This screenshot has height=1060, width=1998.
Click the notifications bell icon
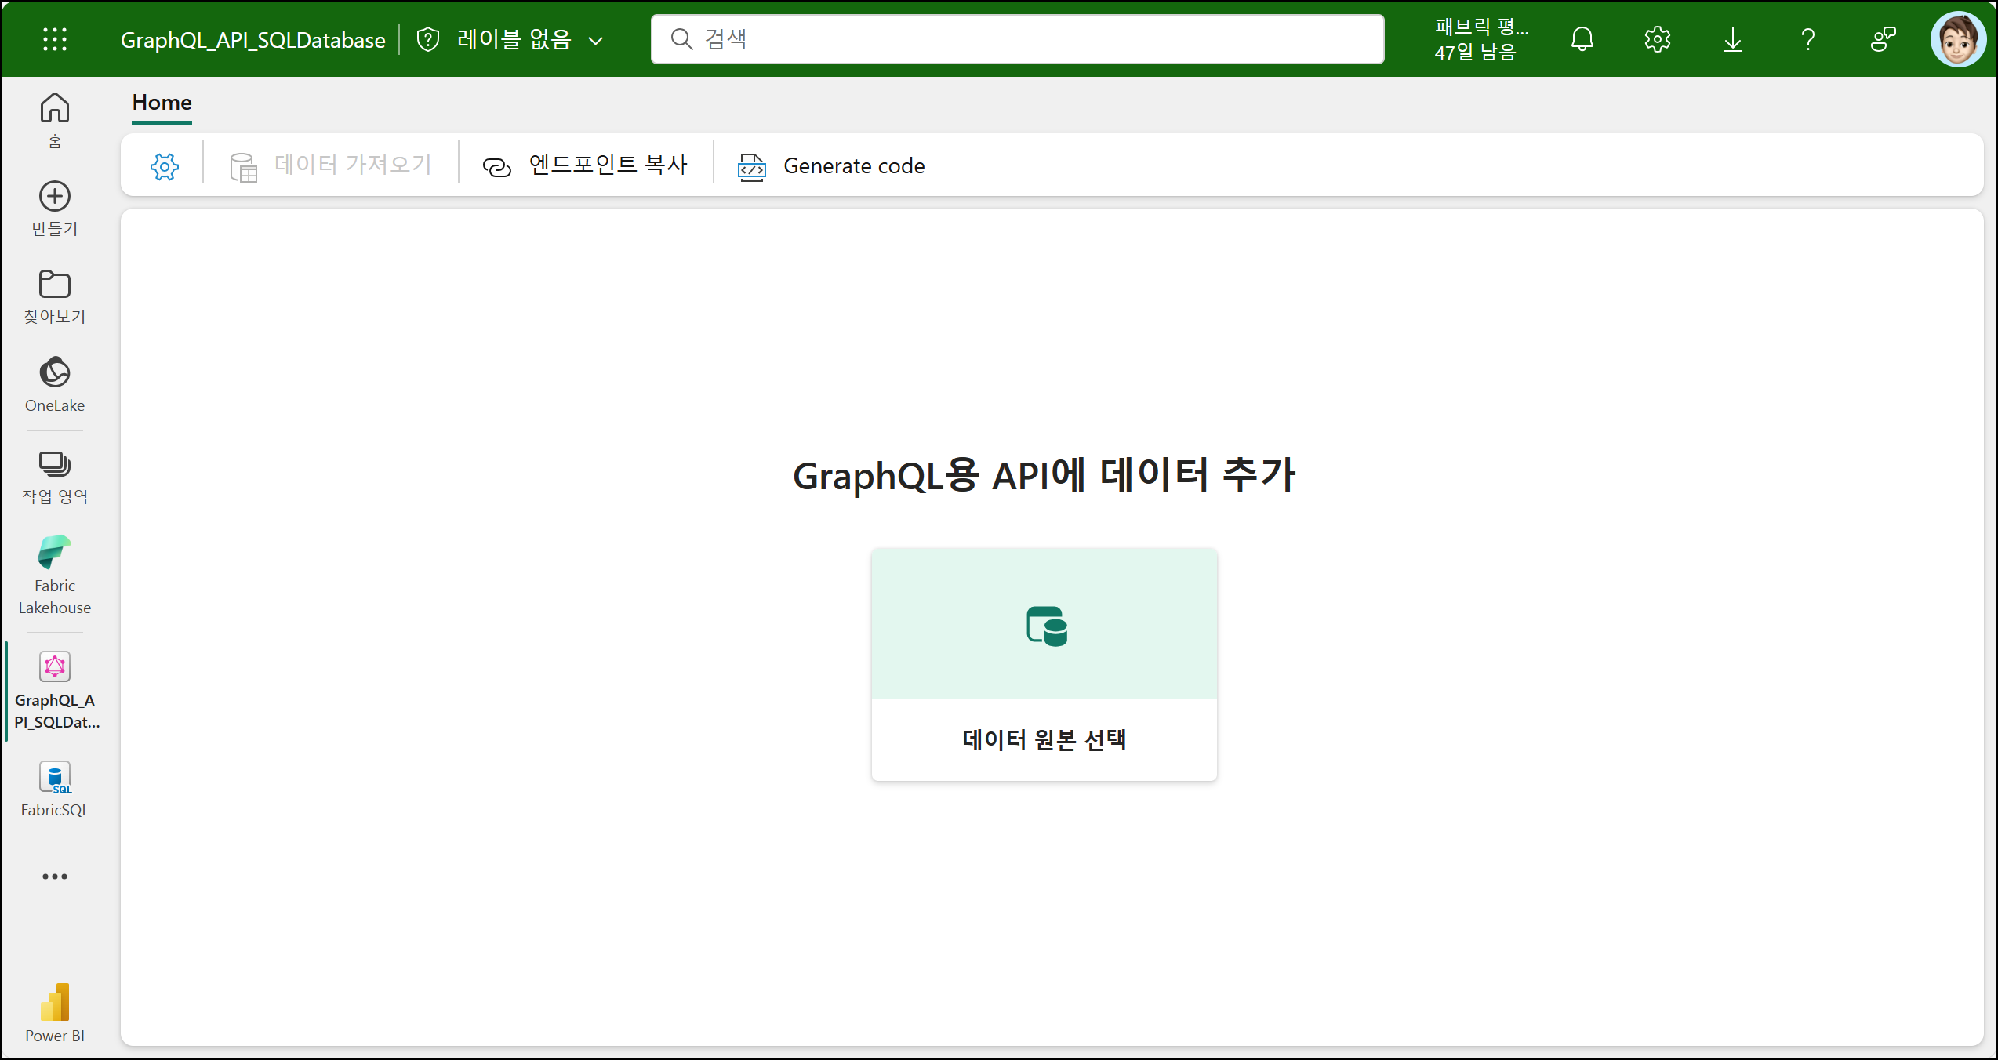coord(1582,39)
